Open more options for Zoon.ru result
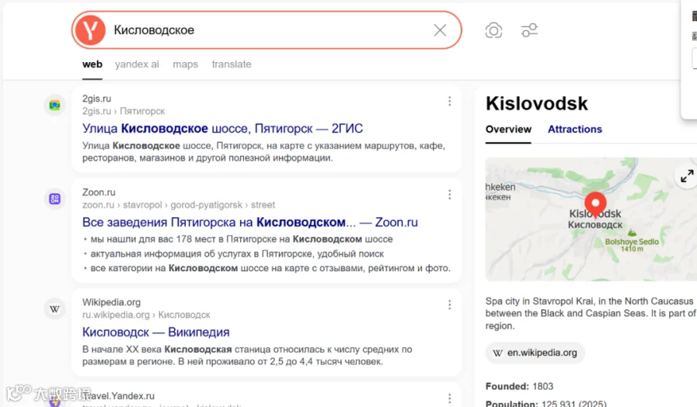The image size is (697, 407). click(449, 195)
